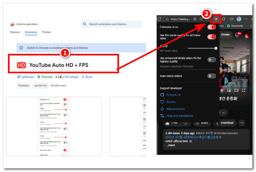This screenshot has width=256, height=172.
Task: Click the Extension category chip
Action: 24,85
